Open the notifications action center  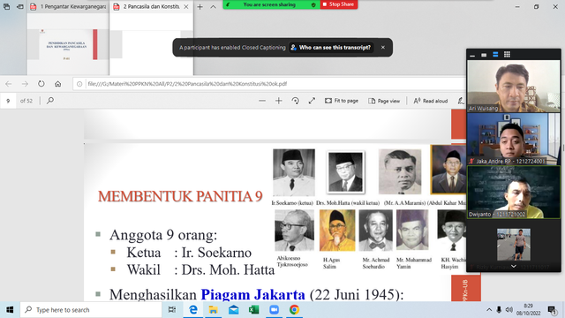[x=552, y=310]
